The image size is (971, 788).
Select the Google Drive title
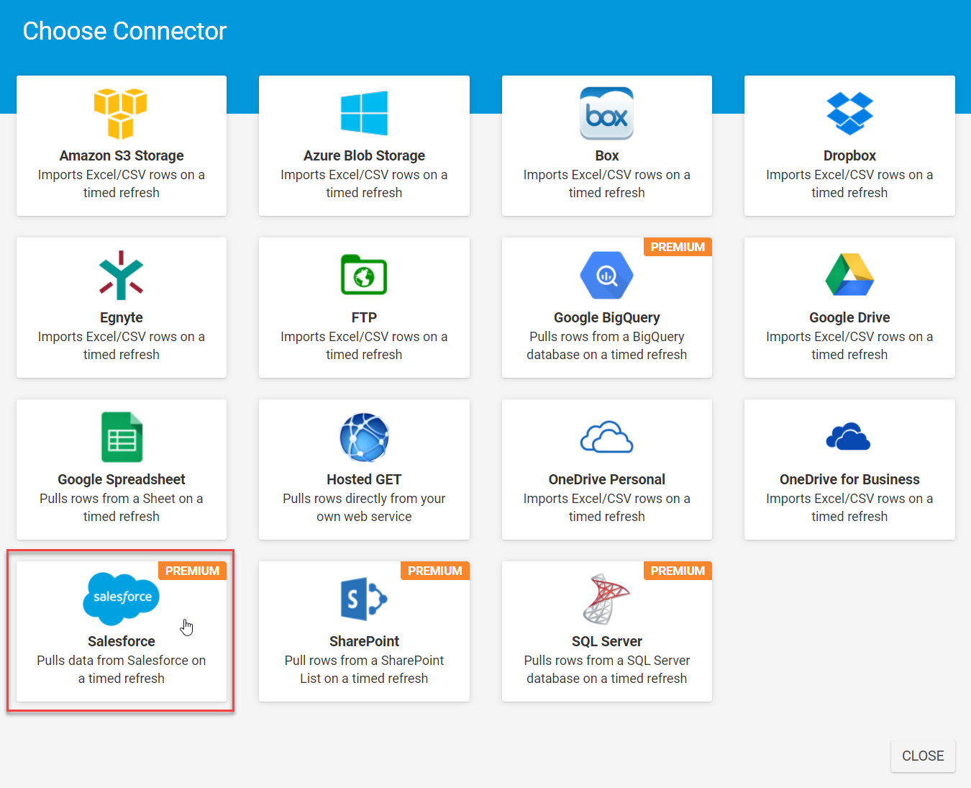tap(849, 317)
